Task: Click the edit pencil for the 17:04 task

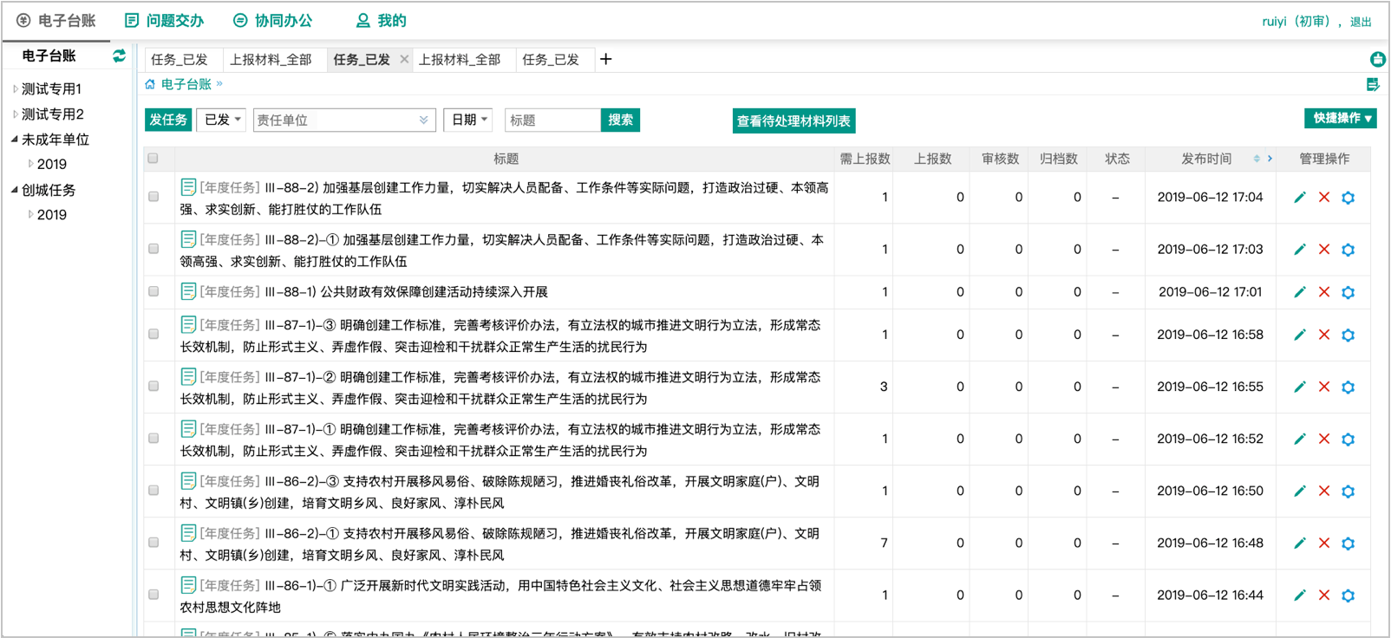Action: pos(1299,198)
